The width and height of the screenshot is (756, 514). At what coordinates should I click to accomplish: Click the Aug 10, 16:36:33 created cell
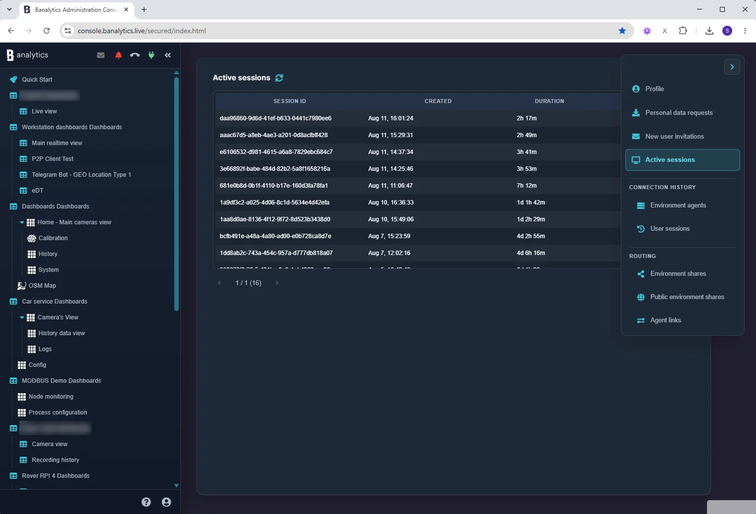click(391, 203)
